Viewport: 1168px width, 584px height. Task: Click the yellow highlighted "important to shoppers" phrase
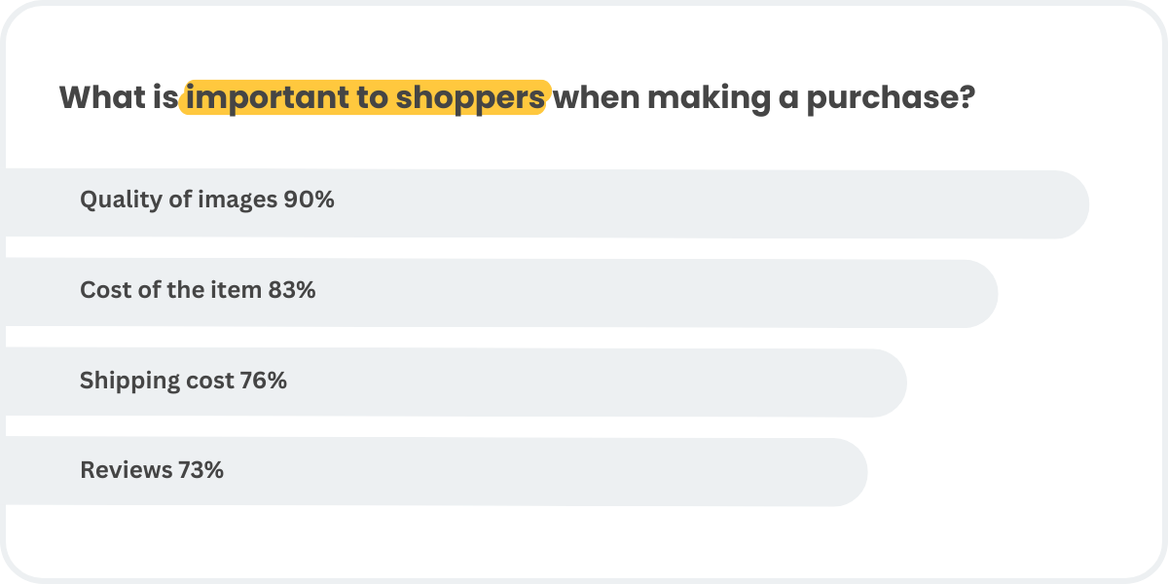[x=365, y=97]
